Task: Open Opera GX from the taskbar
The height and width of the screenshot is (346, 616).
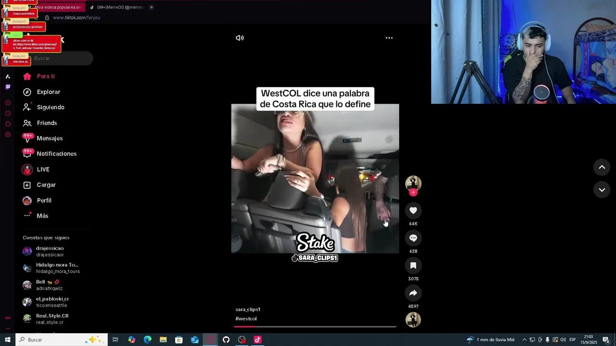Action: click(x=210, y=340)
